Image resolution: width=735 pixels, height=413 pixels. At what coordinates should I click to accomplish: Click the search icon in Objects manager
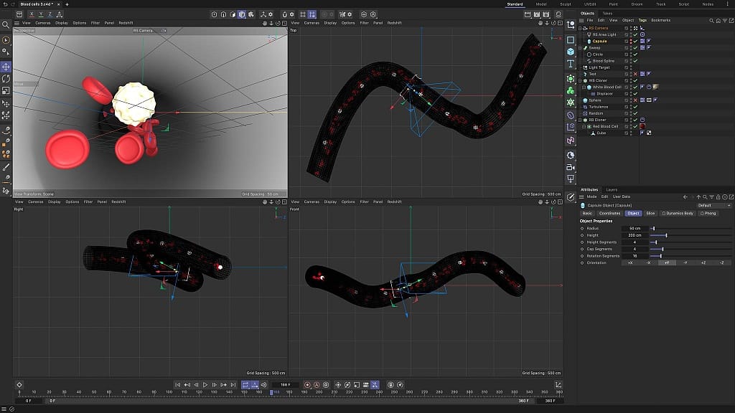tap(711, 21)
